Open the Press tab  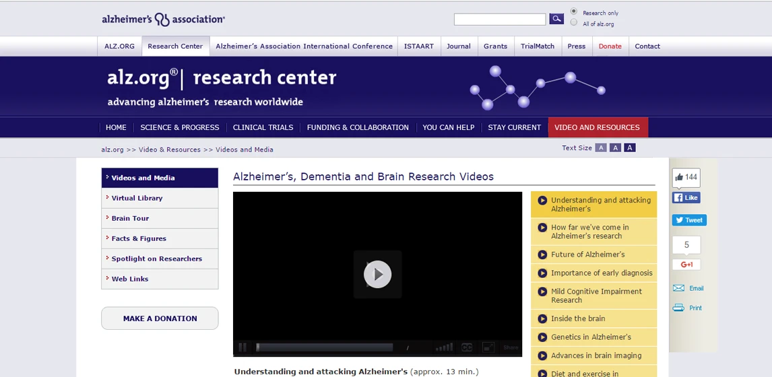pyautogui.click(x=577, y=46)
